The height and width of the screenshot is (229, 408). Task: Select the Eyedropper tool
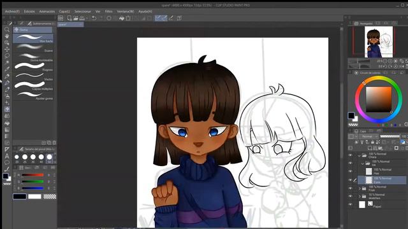click(x=7, y=69)
